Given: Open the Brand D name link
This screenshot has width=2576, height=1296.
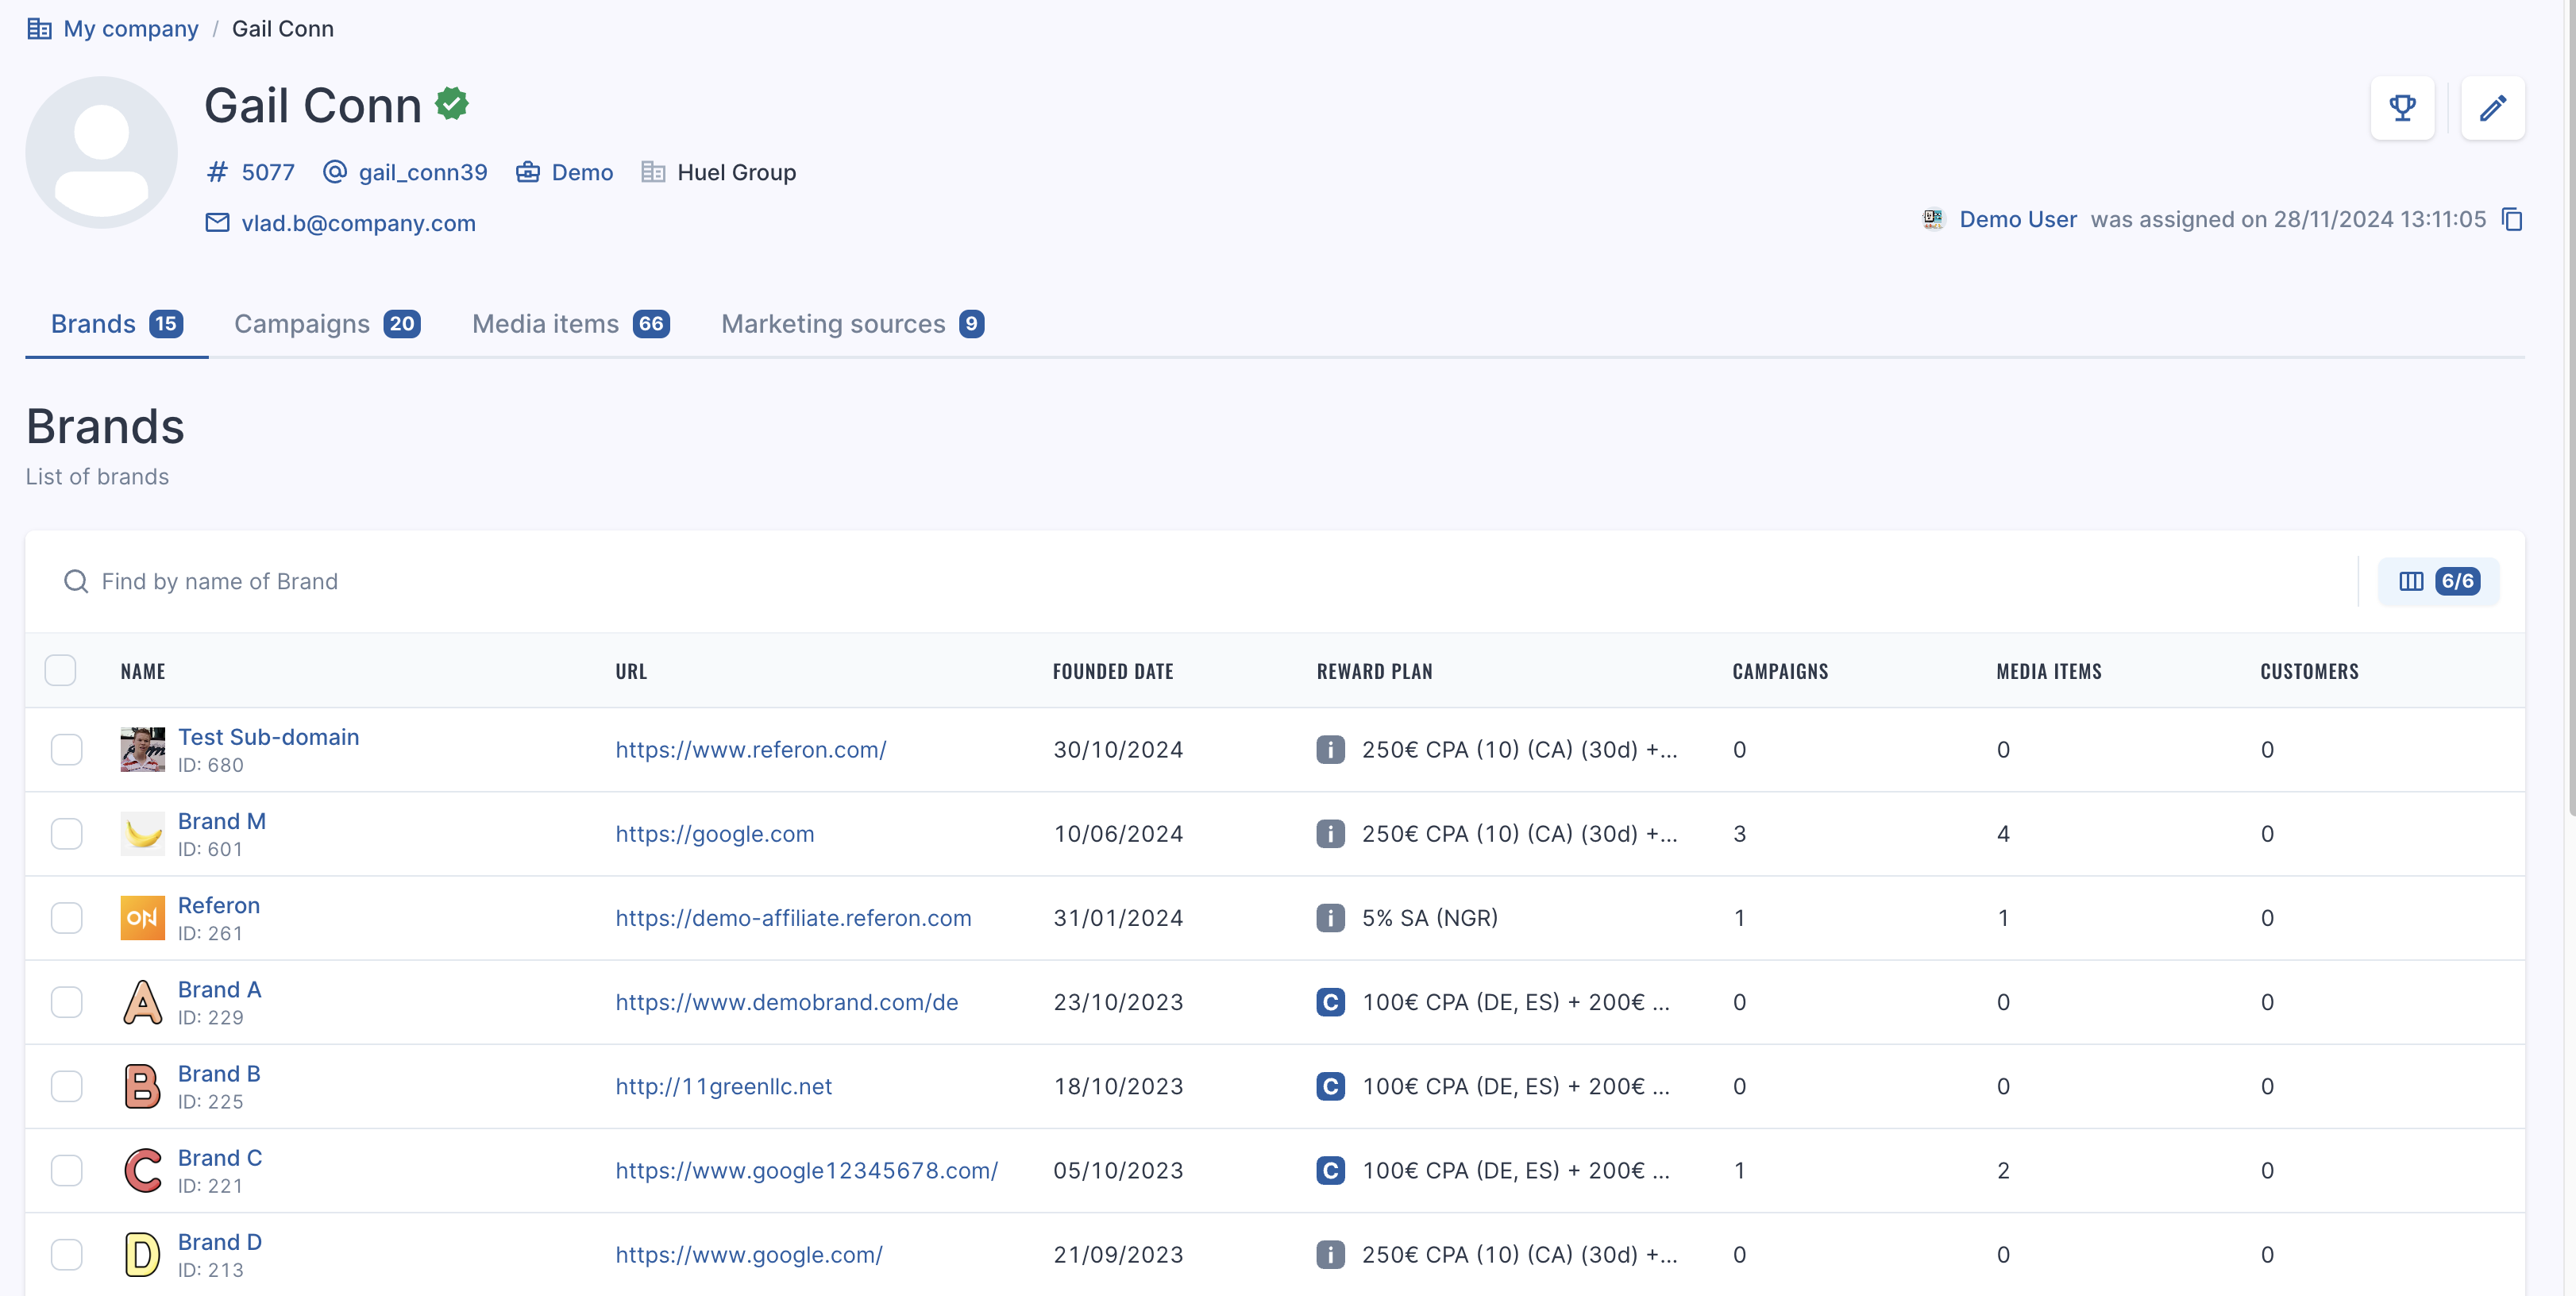Looking at the screenshot, I should (220, 1241).
